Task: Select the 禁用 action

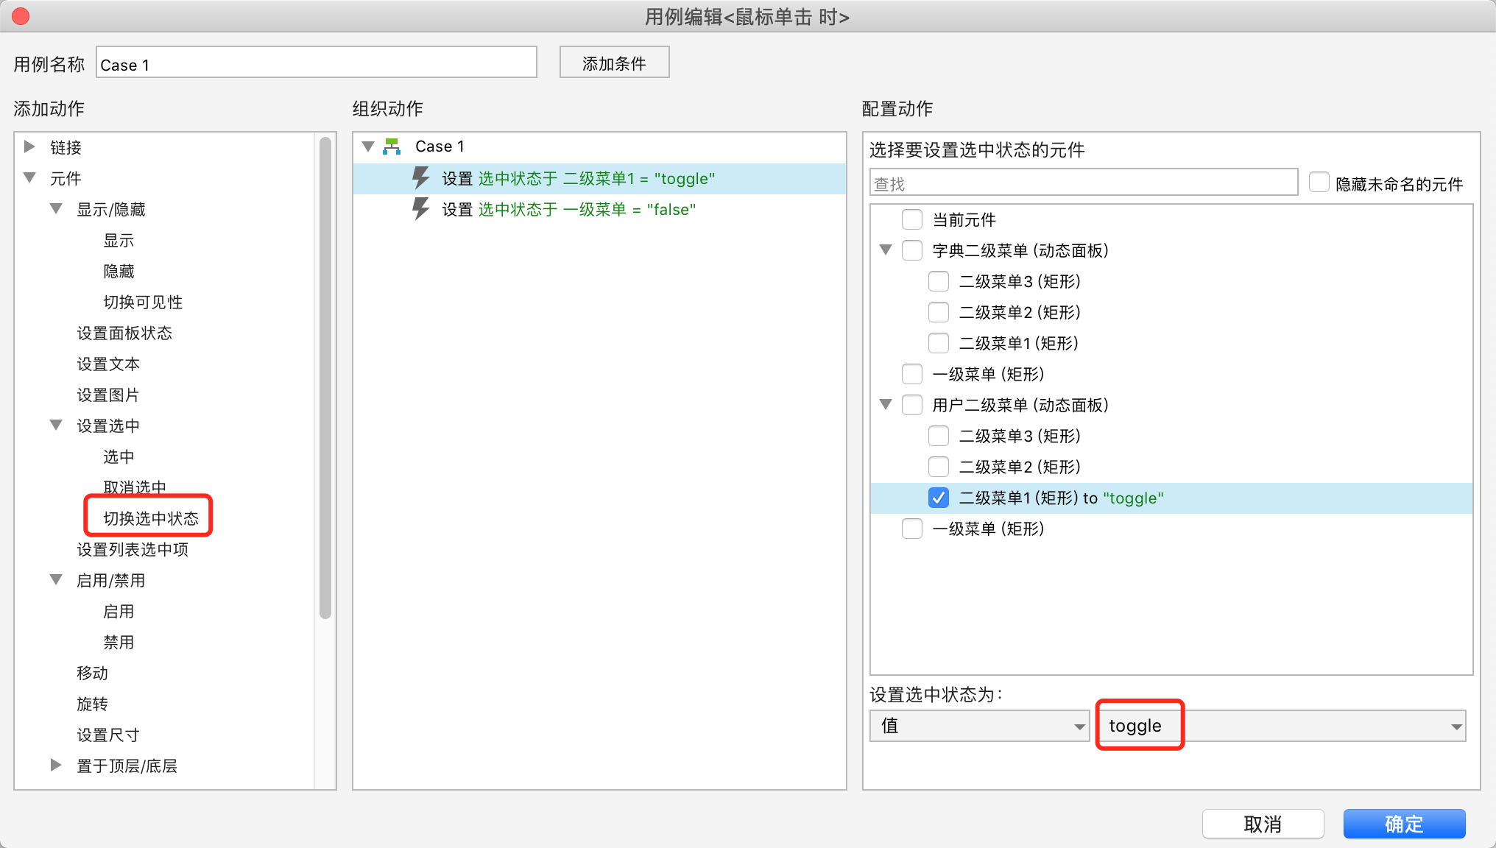Action: (x=119, y=642)
